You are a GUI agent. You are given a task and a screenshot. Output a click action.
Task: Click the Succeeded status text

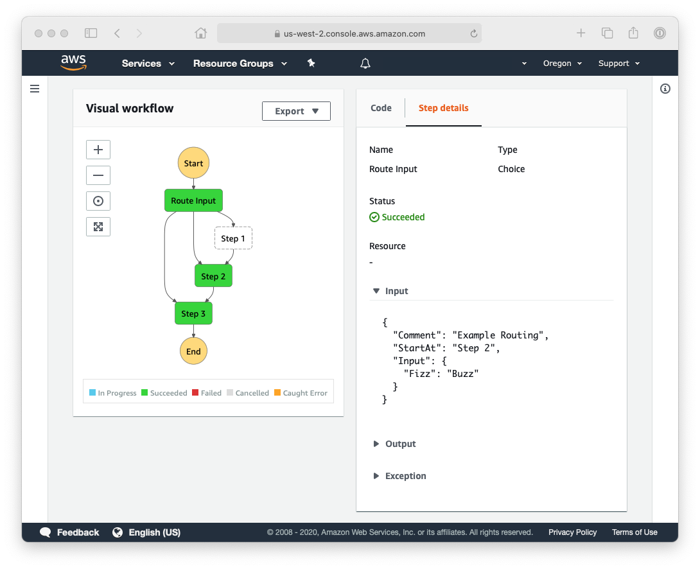point(403,217)
